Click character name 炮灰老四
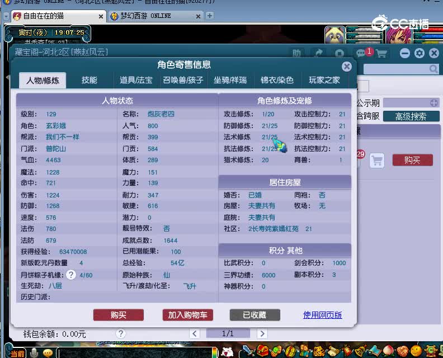This screenshot has height=358, width=443. tap(161, 114)
